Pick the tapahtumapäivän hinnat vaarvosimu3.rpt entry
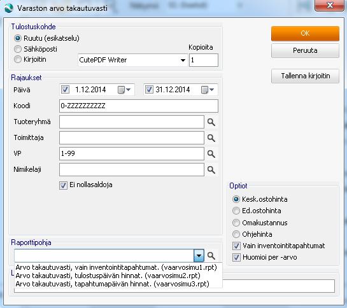The height and width of the screenshot is (308, 347). (113, 284)
